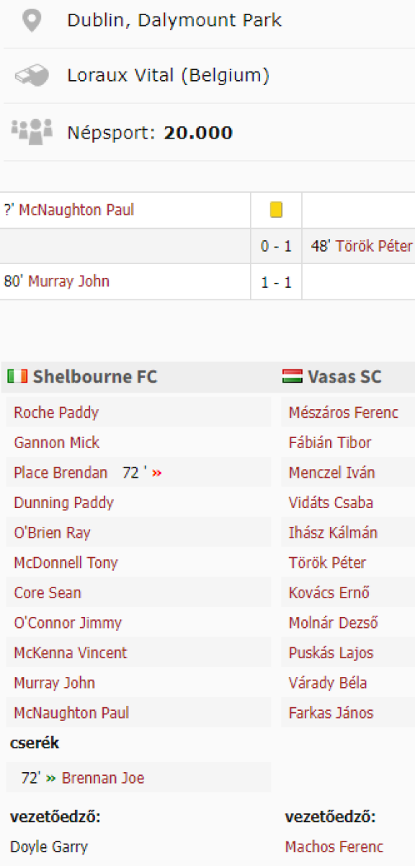The width and height of the screenshot is (415, 866).
Task: Click the referee whistle icon
Action: click(x=31, y=75)
